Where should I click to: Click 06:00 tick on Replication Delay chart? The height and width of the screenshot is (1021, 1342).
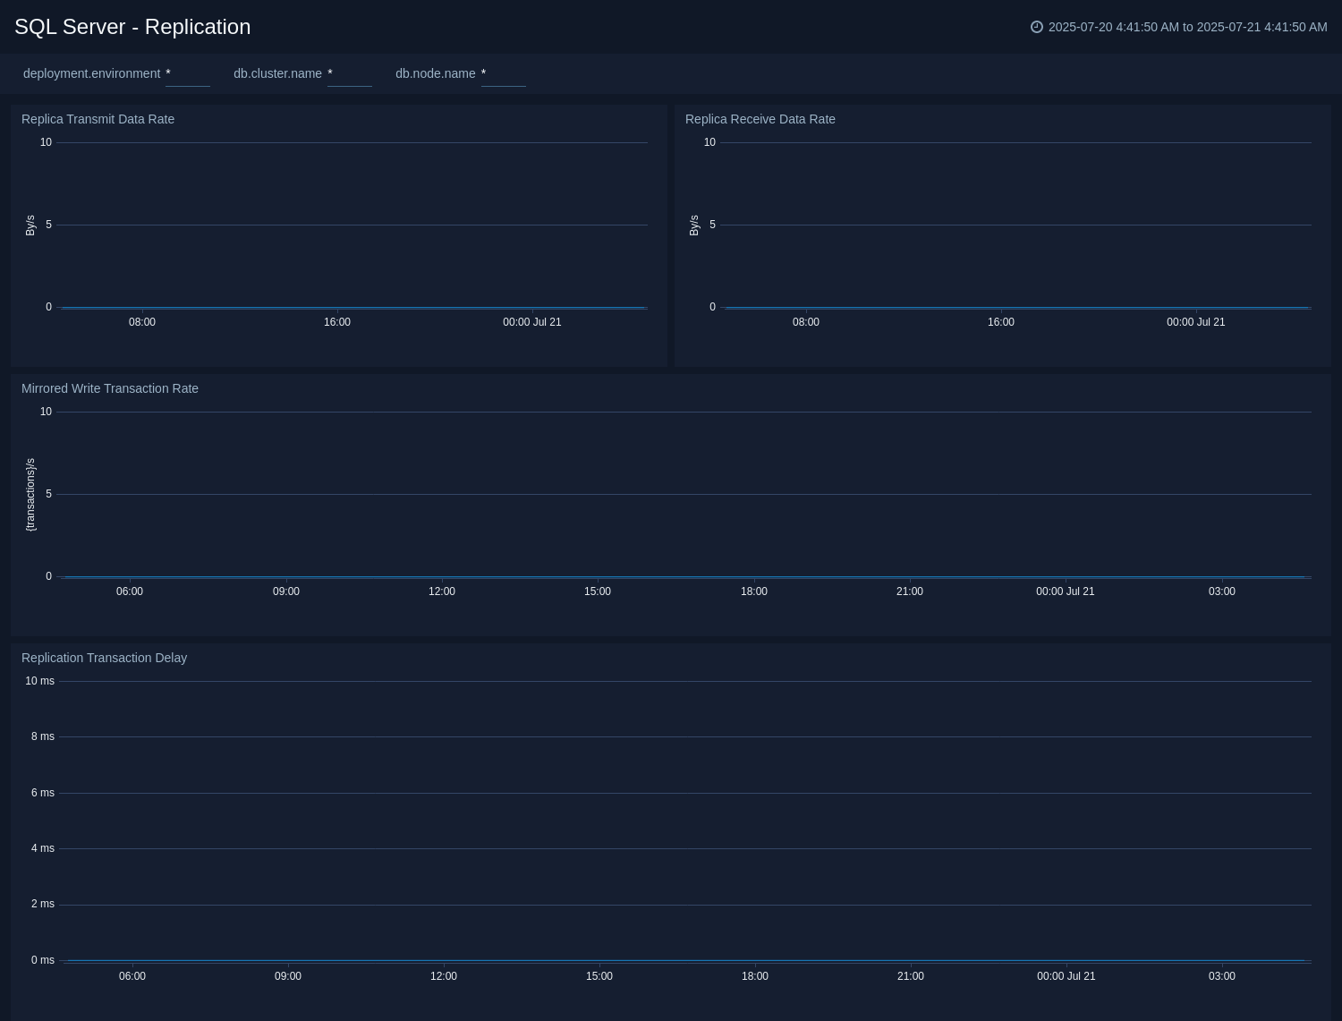[x=132, y=976]
